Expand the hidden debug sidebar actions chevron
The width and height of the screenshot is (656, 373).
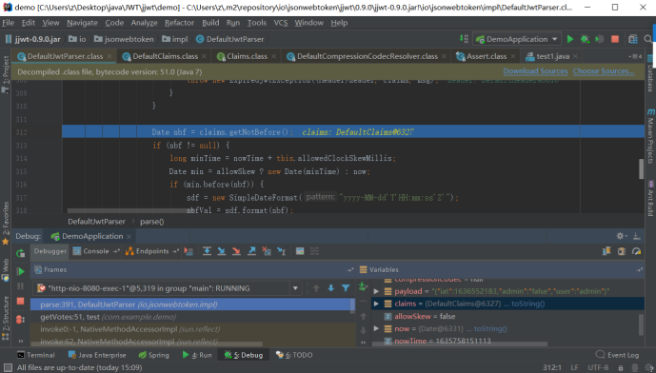pos(20,342)
